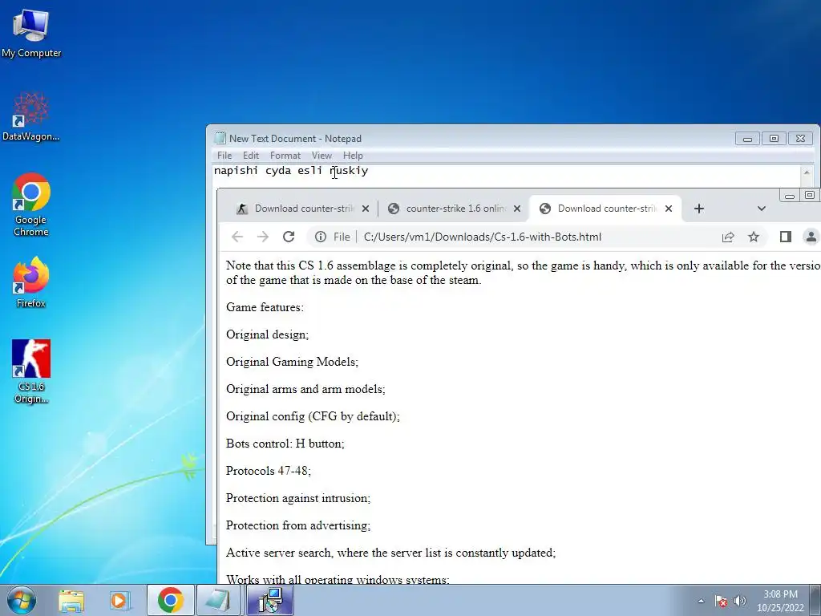Image resolution: width=821 pixels, height=616 pixels.
Task: Minimize the Chrome window
Action: tap(790, 196)
